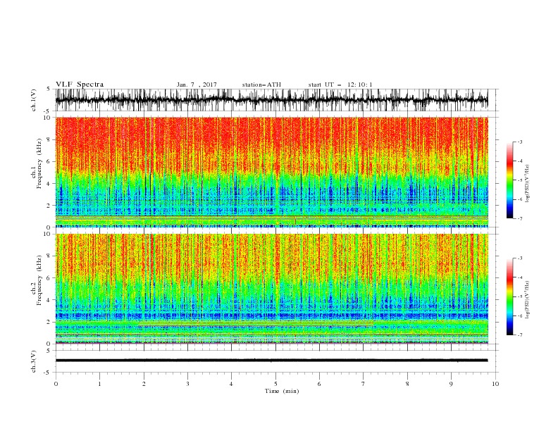Click time axis tick label "3"

(187, 384)
